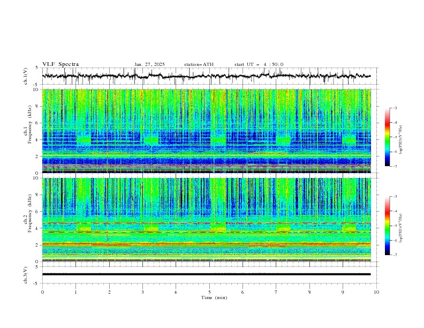Click time axis tick label '9'
This screenshot has width=424, height=328.
tap(343, 292)
